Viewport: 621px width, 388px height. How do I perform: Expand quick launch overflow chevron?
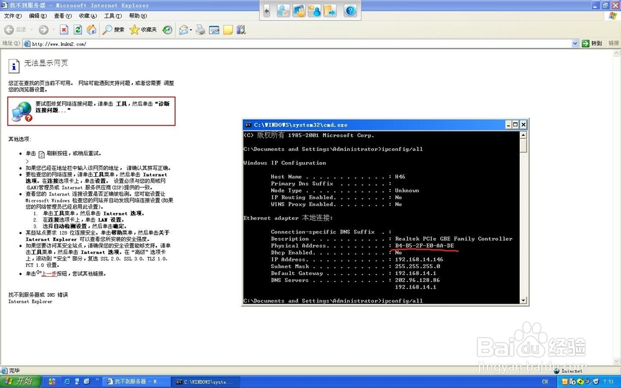click(x=97, y=381)
